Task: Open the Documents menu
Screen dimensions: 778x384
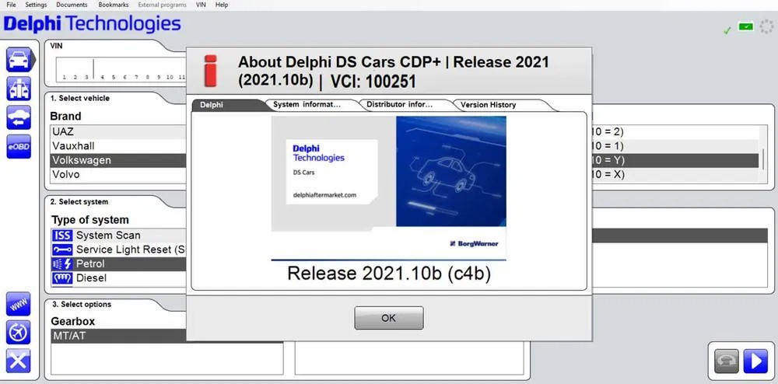Action: click(x=72, y=5)
